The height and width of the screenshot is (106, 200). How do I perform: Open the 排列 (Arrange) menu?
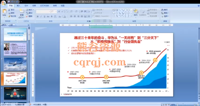tap(136, 13)
